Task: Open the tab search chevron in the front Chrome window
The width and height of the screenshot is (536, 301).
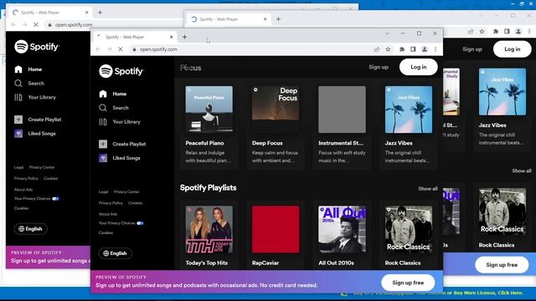Action: (387, 33)
